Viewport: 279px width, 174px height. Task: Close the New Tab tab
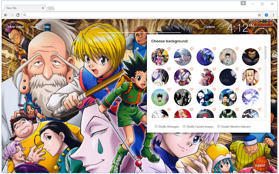tap(43, 8)
